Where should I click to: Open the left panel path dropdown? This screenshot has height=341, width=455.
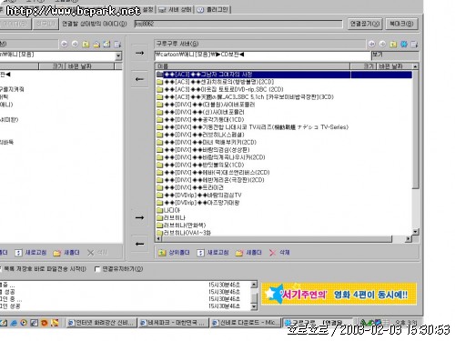coord(118,55)
